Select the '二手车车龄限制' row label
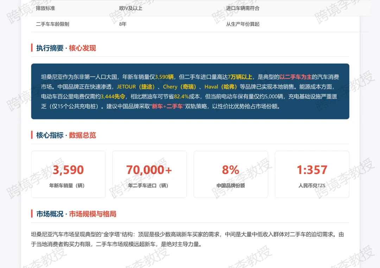 (52, 24)
